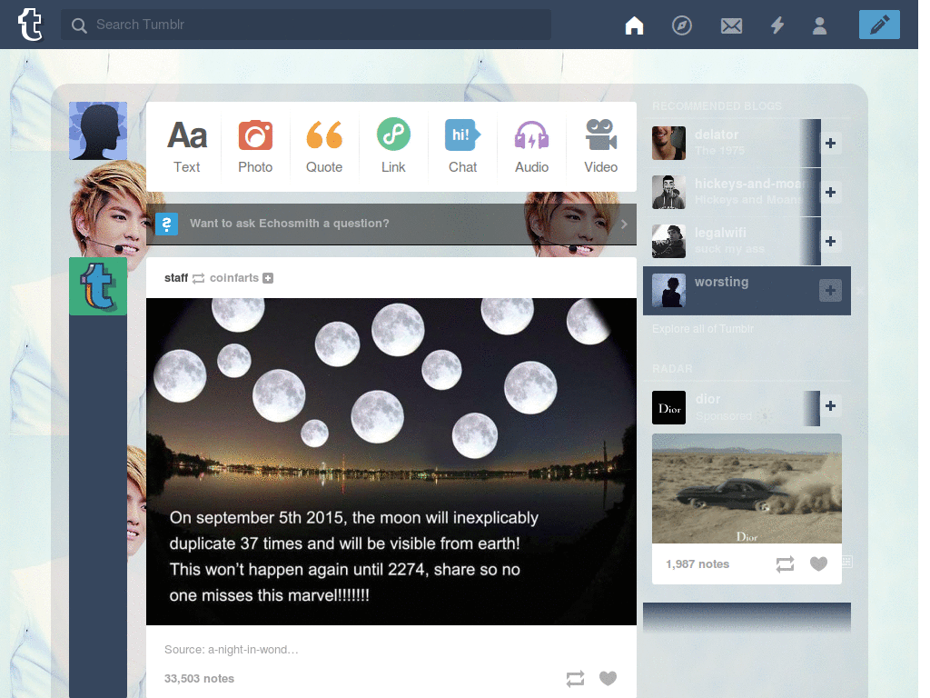
Task: Follow worsting with plus button
Action: tap(830, 290)
